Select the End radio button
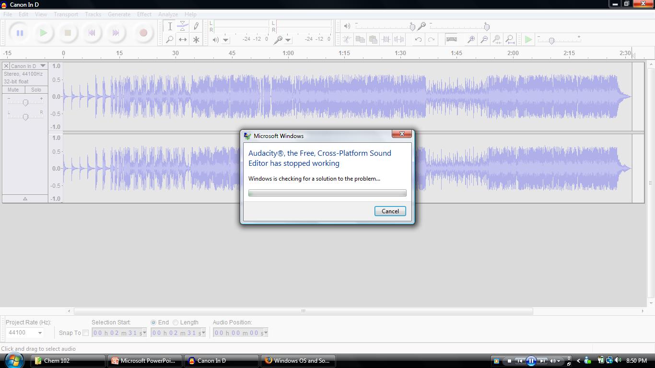The height and width of the screenshot is (368, 655). tap(153, 322)
